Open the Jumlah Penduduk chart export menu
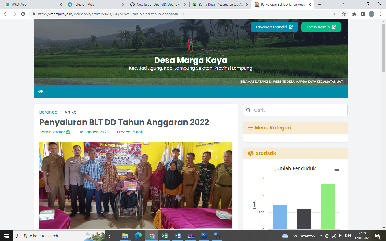386x241 pixels. [336, 169]
